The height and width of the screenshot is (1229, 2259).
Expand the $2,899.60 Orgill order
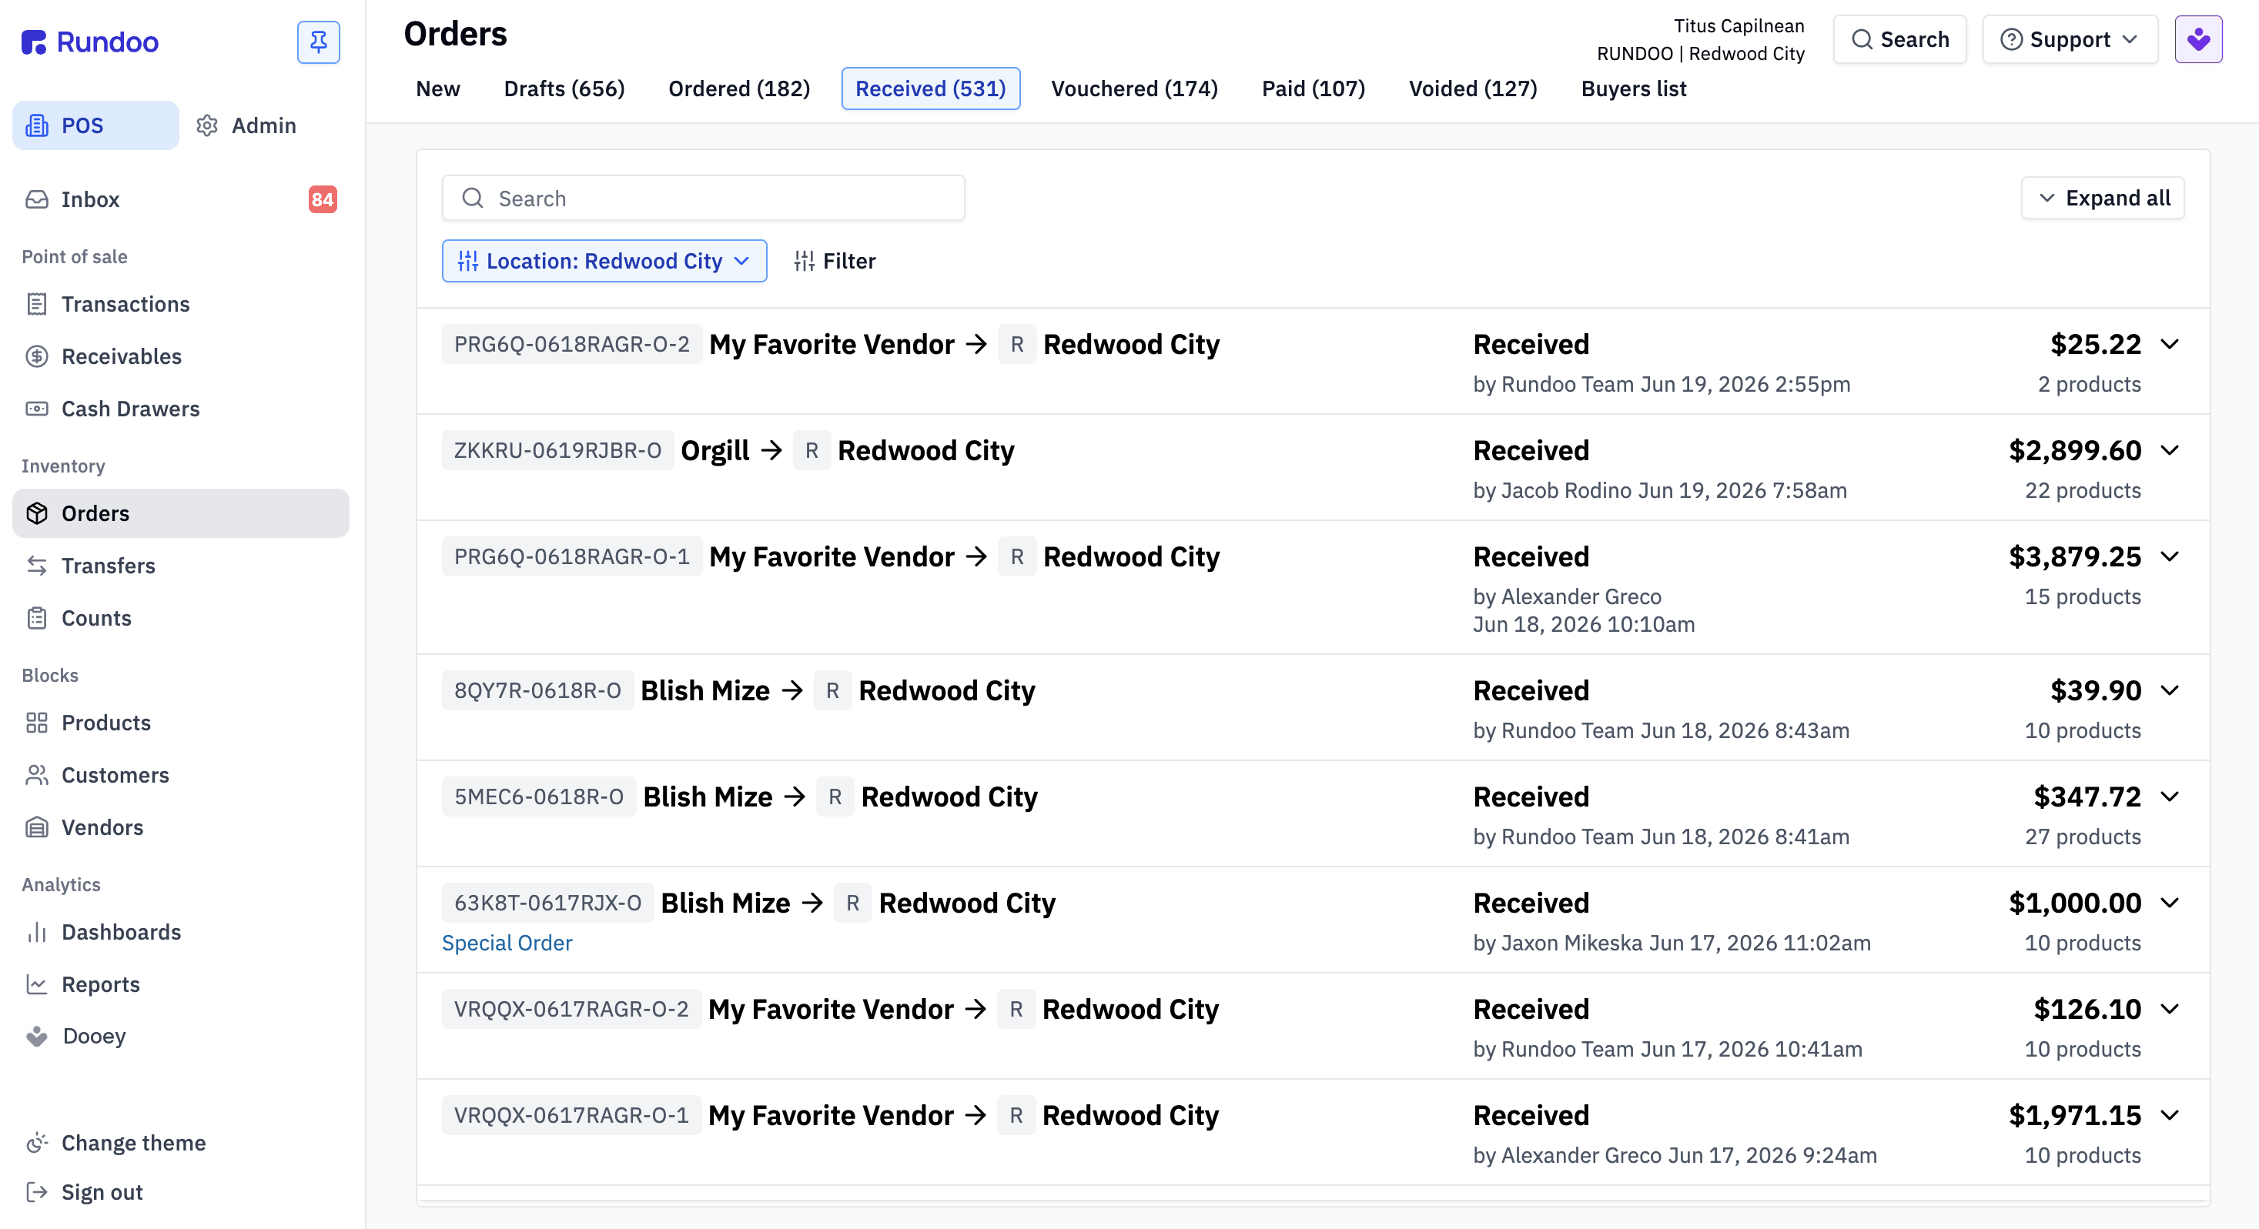coord(2170,450)
